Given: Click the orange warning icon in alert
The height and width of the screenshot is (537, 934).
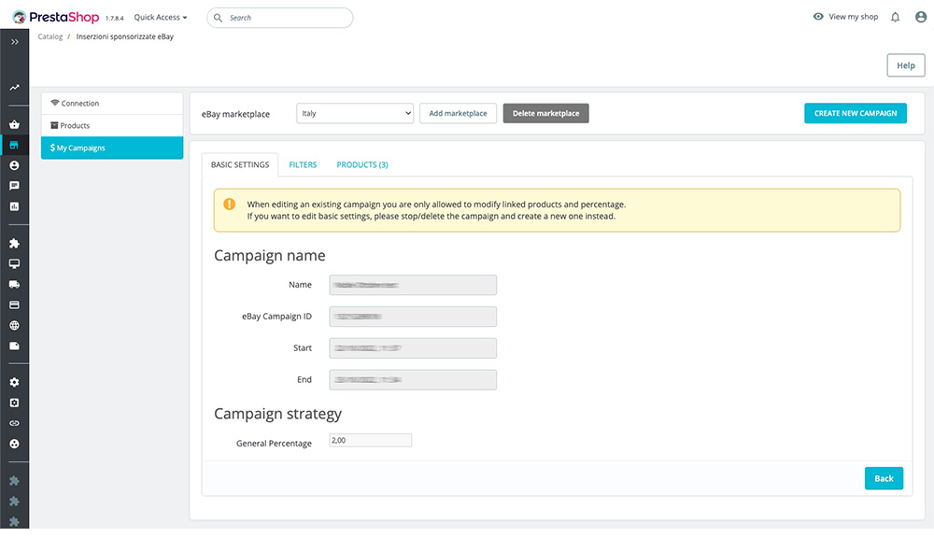Looking at the screenshot, I should (230, 205).
